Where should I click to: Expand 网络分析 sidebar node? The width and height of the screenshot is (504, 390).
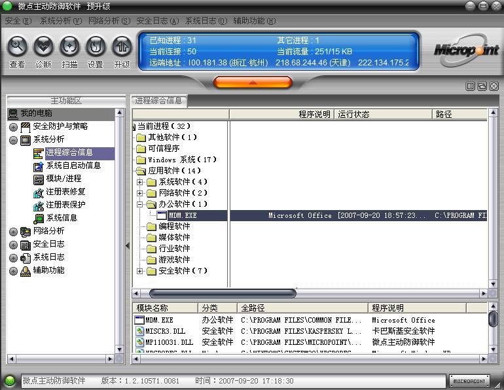[x=14, y=232]
